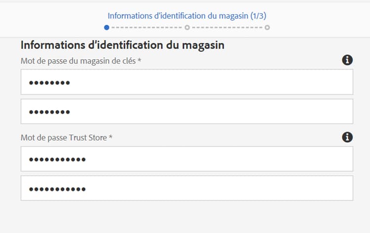Click the 'Mot de passe du magasin de clés' label
This screenshot has width=370, height=233.
(x=78, y=61)
